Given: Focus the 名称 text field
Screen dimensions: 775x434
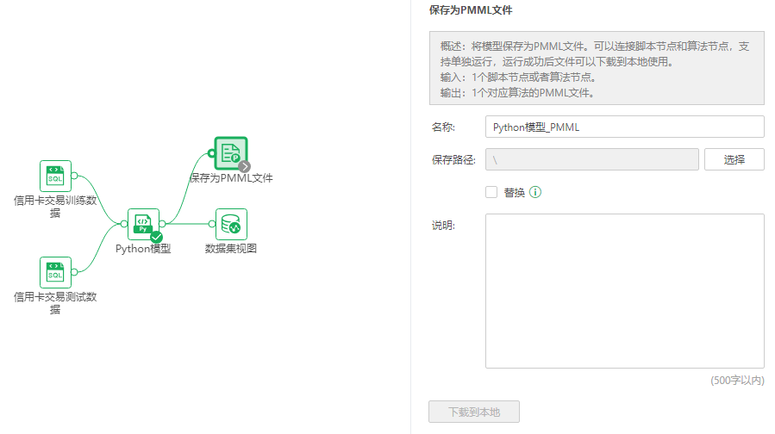Looking at the screenshot, I should coord(624,127).
